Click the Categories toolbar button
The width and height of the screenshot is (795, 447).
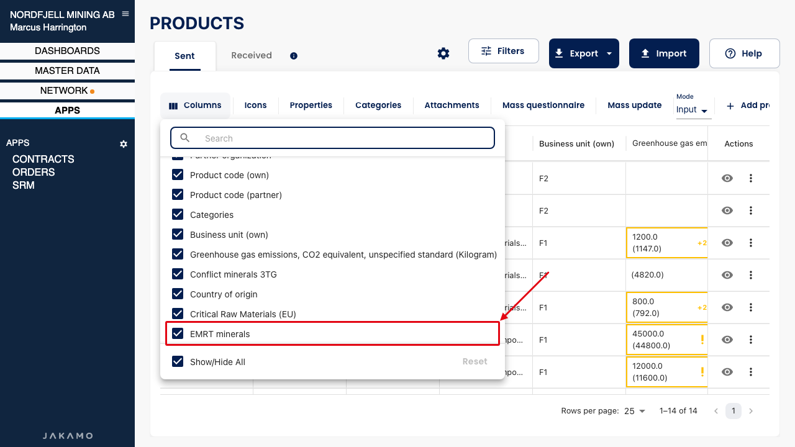point(378,106)
